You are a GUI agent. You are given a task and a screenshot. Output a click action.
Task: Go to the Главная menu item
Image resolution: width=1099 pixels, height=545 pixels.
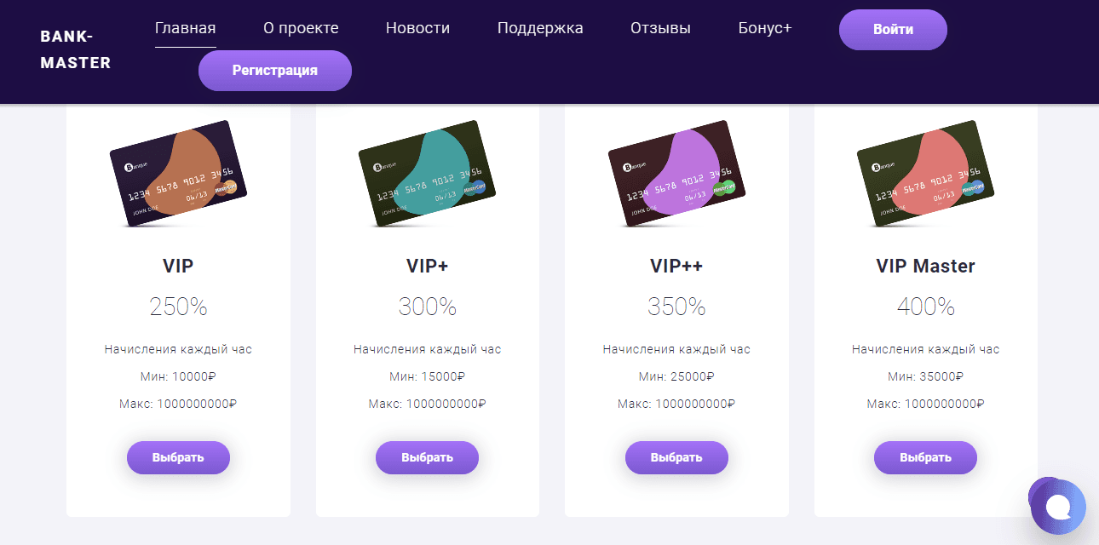[185, 28]
